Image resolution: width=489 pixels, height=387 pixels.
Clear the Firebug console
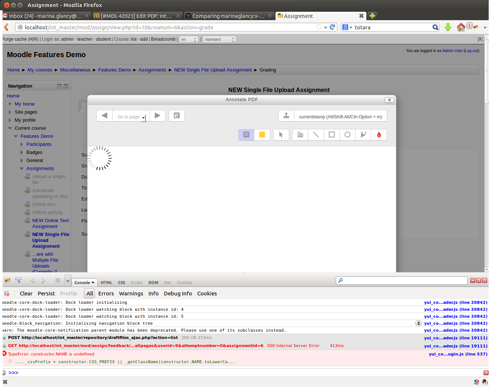26,294
